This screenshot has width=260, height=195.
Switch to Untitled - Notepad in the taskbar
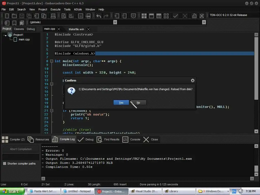click(78, 191)
